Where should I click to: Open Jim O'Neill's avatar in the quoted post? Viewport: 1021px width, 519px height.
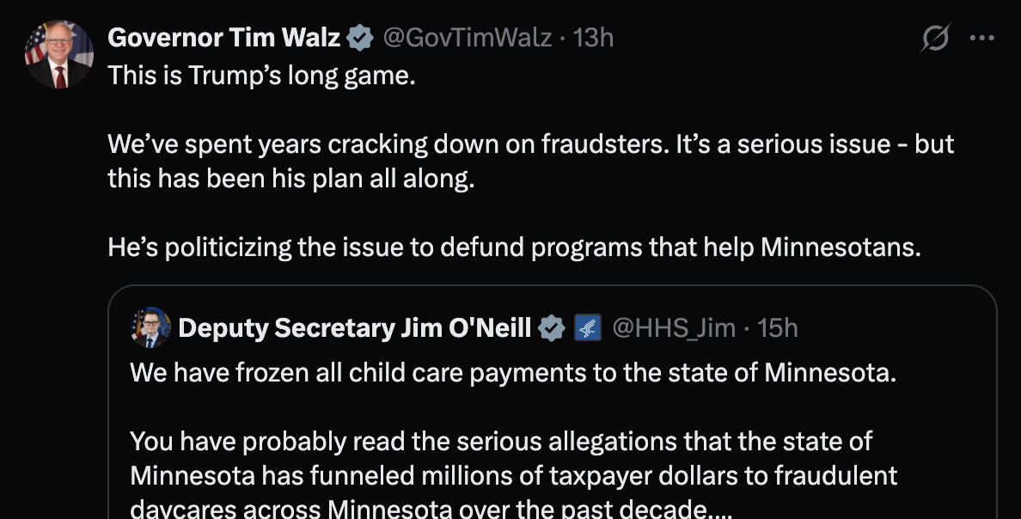[150, 327]
